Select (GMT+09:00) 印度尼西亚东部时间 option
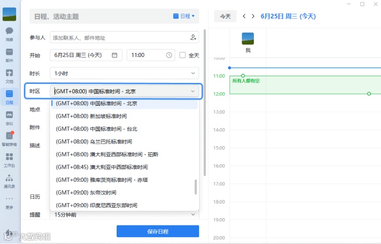The image size is (381, 244). click(x=124, y=205)
